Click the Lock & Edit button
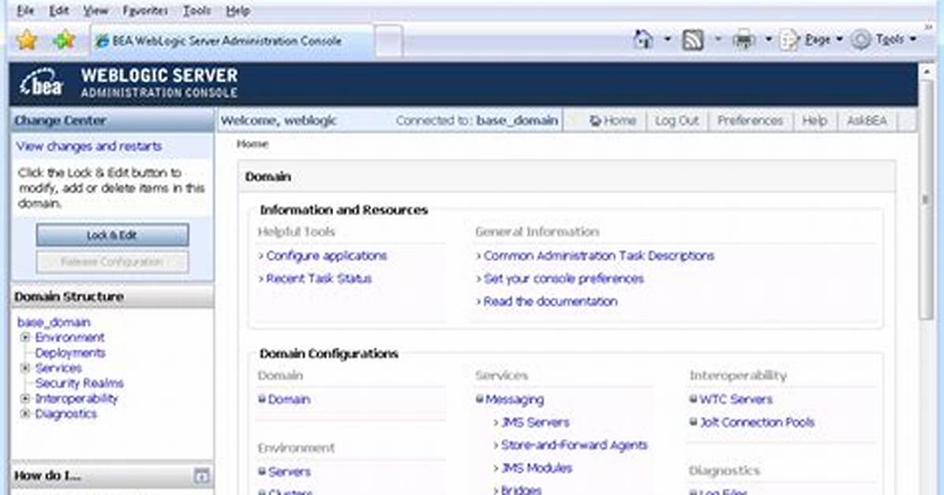 [112, 235]
